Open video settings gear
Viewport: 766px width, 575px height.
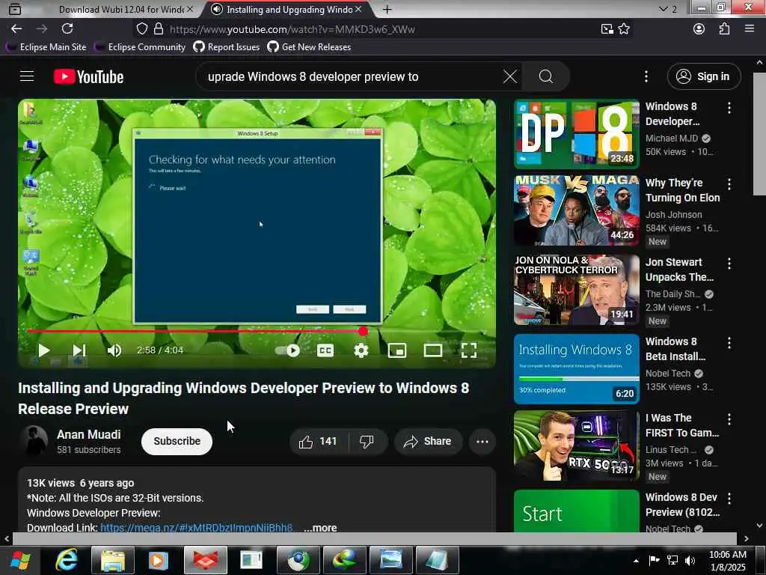point(361,350)
